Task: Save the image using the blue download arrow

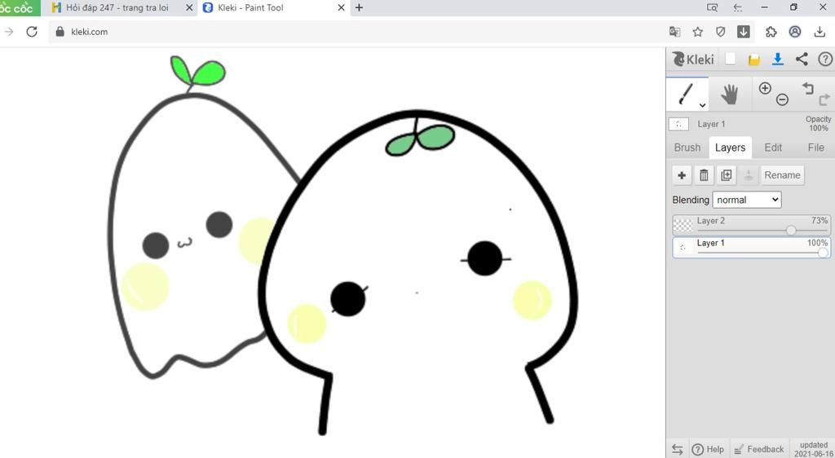Action: [x=777, y=59]
